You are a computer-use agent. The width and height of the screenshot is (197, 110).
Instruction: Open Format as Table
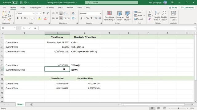[x=119, y=16]
